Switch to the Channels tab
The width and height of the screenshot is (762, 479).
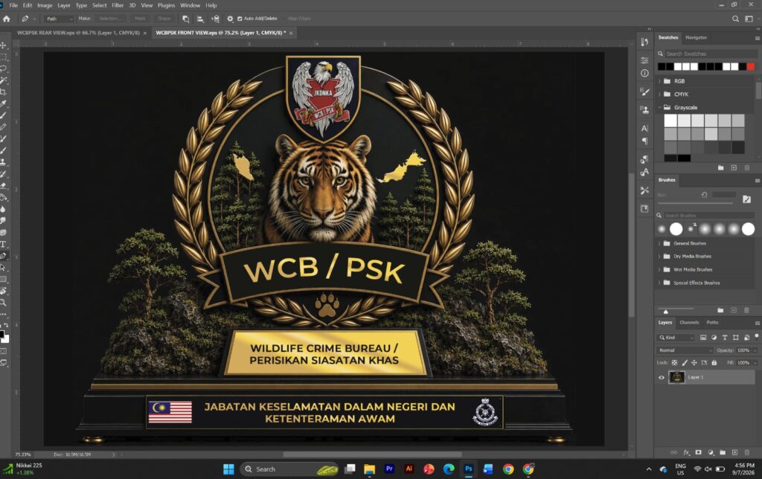click(x=689, y=323)
